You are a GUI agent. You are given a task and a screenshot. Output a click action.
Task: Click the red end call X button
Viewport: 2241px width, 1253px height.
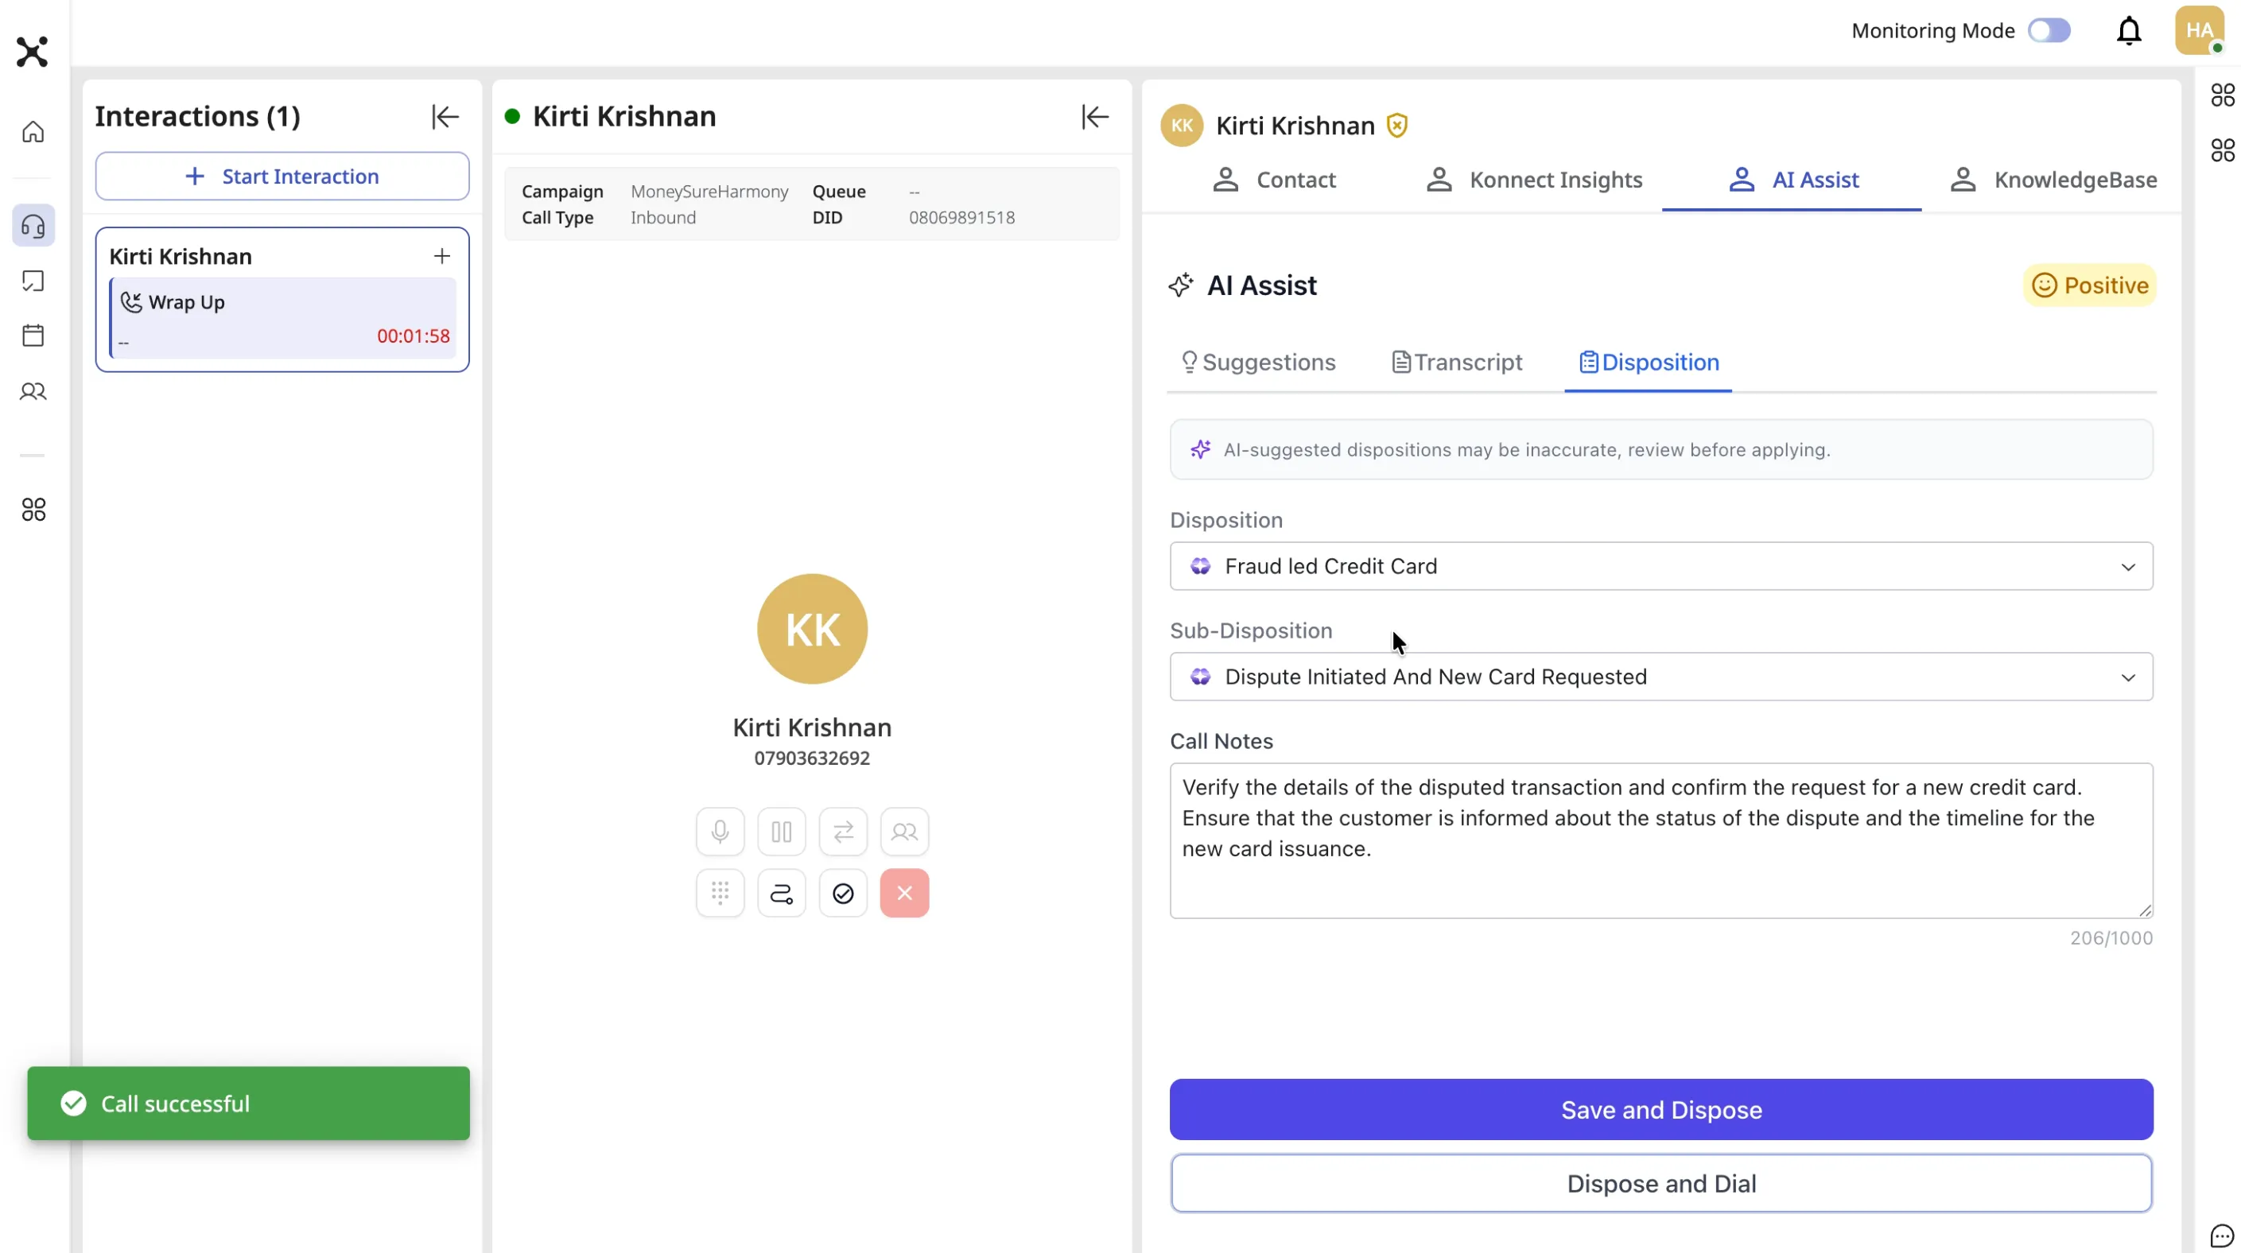[905, 893]
